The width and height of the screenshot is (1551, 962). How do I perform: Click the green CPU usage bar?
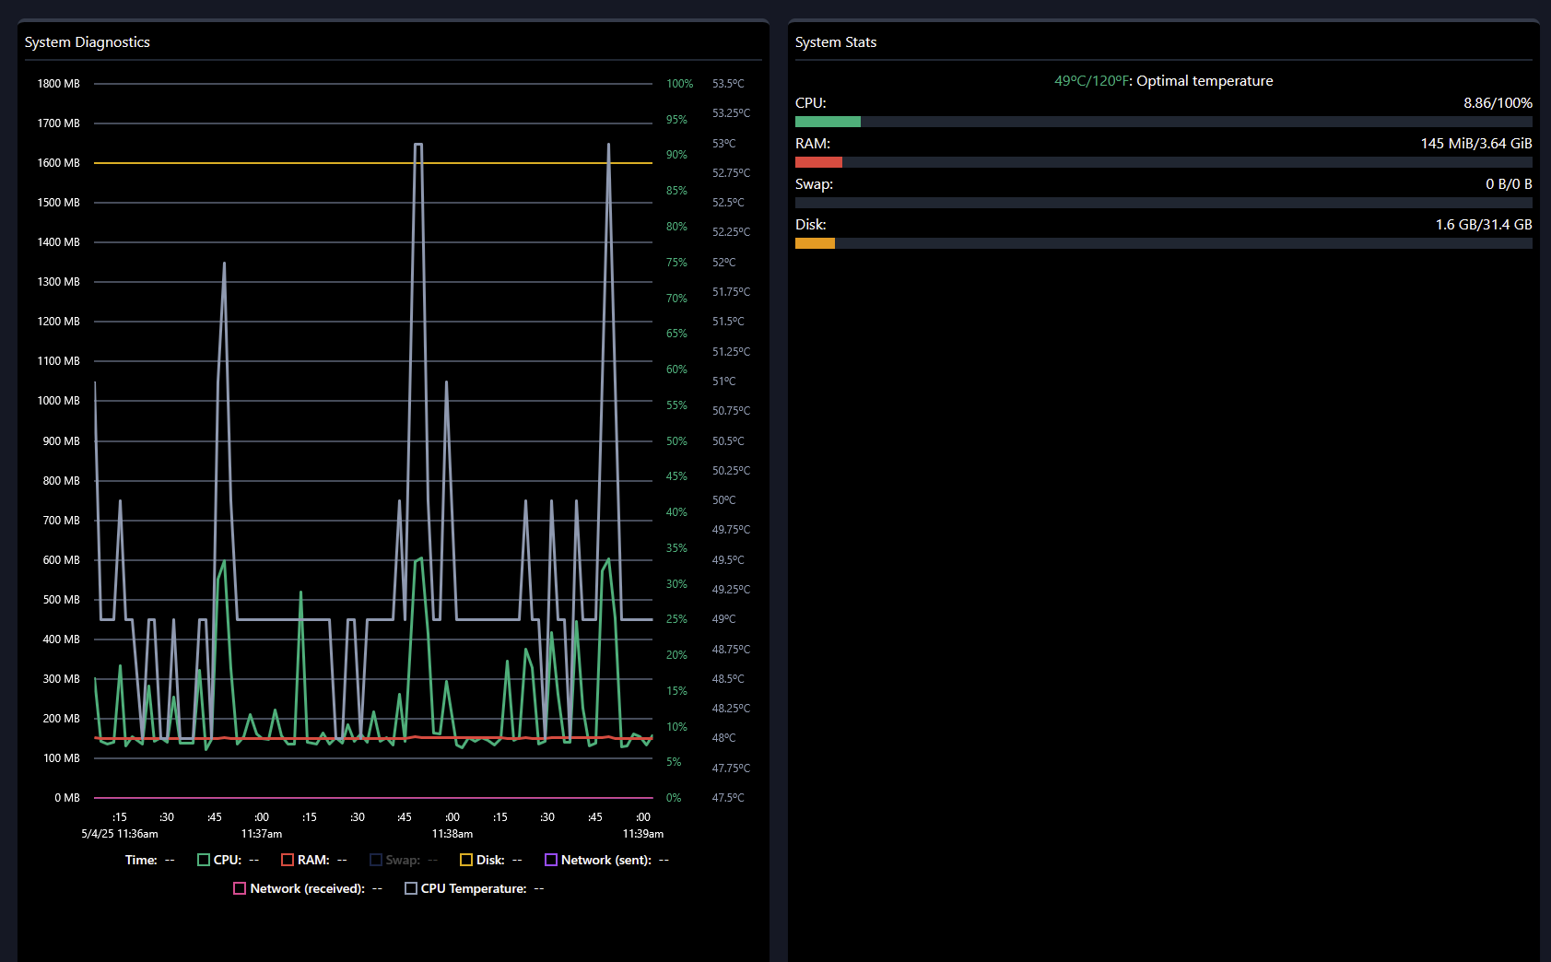tap(828, 122)
